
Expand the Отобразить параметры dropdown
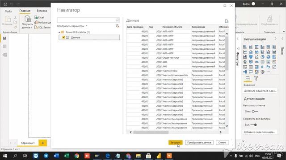tap(72, 26)
